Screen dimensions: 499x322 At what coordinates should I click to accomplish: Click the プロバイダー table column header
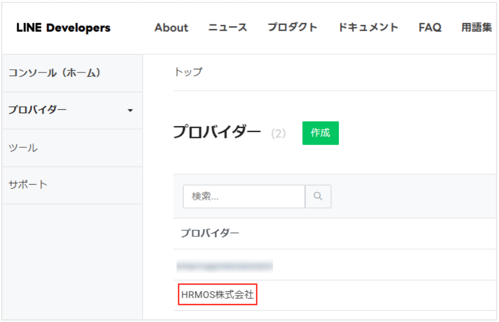(x=210, y=234)
